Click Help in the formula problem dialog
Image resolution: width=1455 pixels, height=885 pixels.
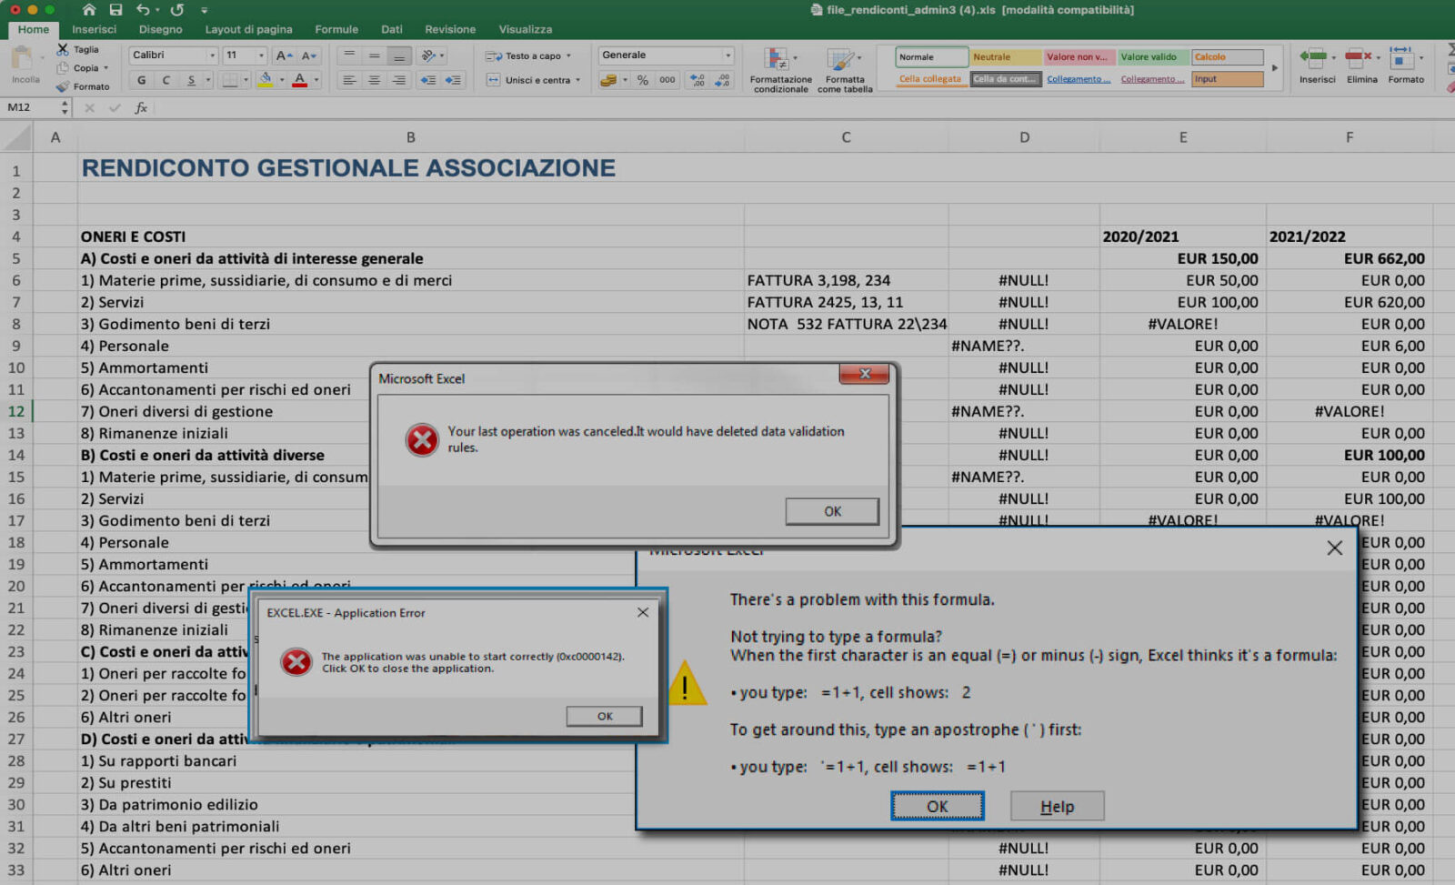point(1057,806)
